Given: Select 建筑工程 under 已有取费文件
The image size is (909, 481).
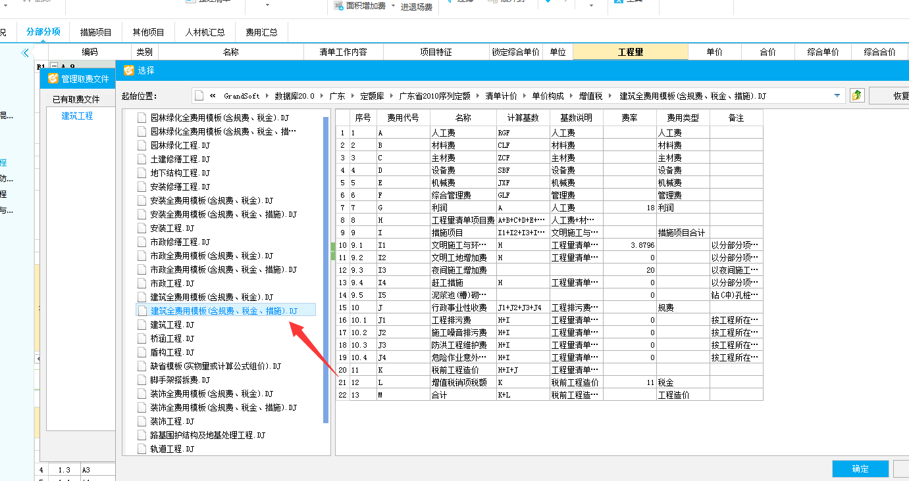Looking at the screenshot, I should tap(77, 116).
